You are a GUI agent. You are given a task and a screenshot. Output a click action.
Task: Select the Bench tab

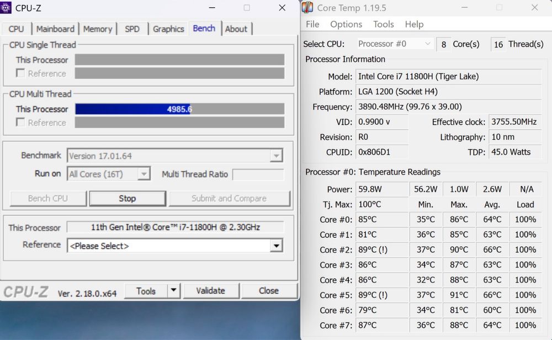point(204,28)
